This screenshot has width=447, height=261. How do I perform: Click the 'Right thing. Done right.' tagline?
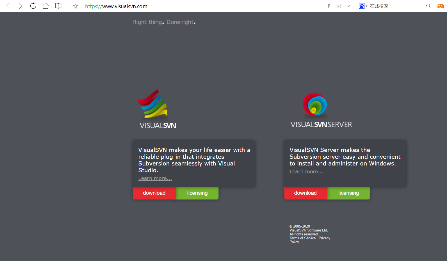pyautogui.click(x=164, y=22)
